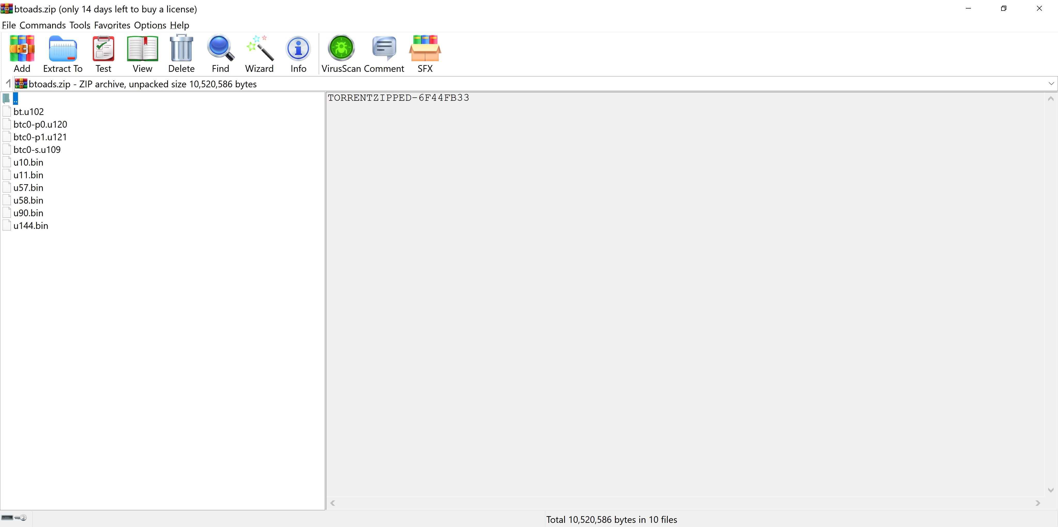Click the drive icon in the status bar

(x=7, y=517)
